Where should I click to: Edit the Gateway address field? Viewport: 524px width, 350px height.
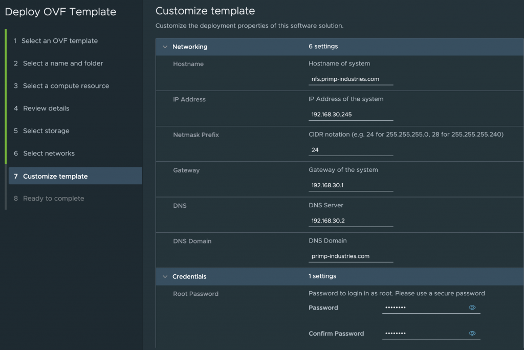tap(351, 185)
